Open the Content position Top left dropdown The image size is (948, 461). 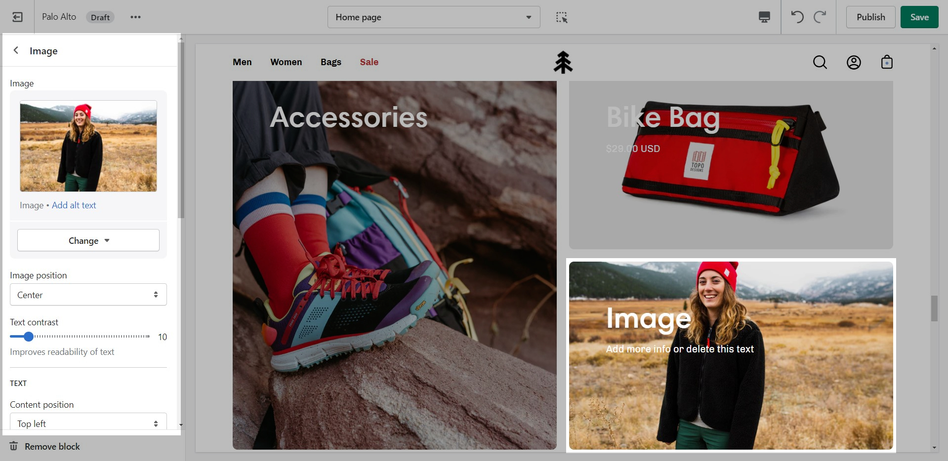pyautogui.click(x=88, y=423)
